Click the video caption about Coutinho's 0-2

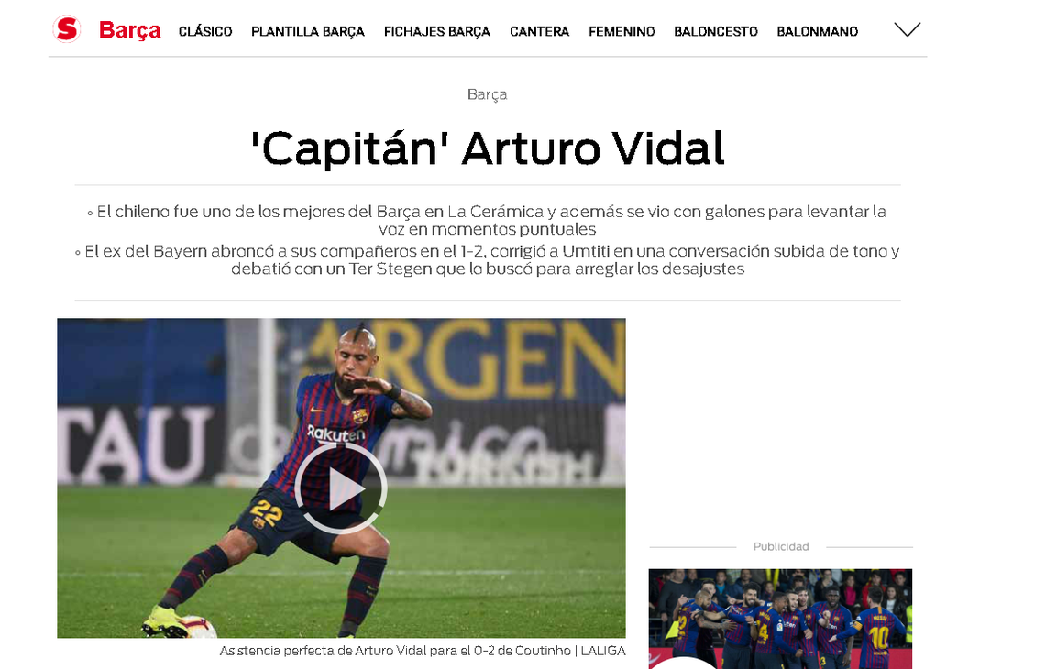tap(423, 651)
